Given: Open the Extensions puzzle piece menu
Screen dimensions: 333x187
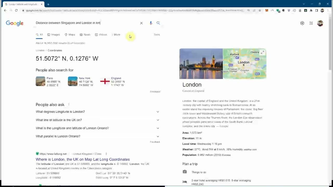Looking at the screenshot, I should [x=311, y=10].
